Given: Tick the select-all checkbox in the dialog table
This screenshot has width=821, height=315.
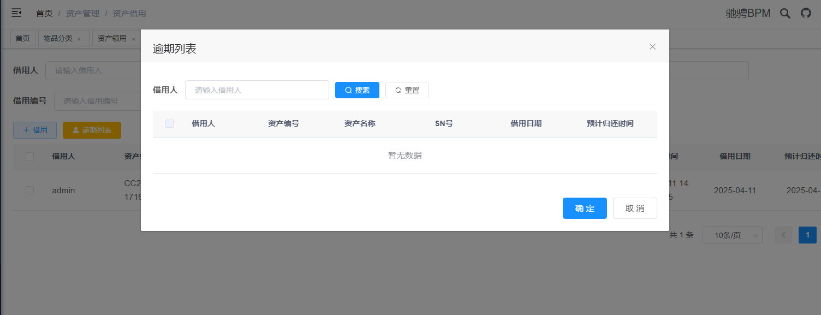Looking at the screenshot, I should pyautogui.click(x=169, y=123).
